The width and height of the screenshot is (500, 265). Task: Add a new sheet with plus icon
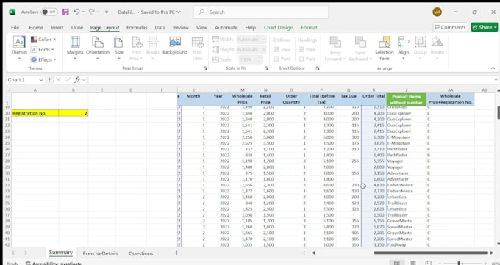click(x=176, y=253)
